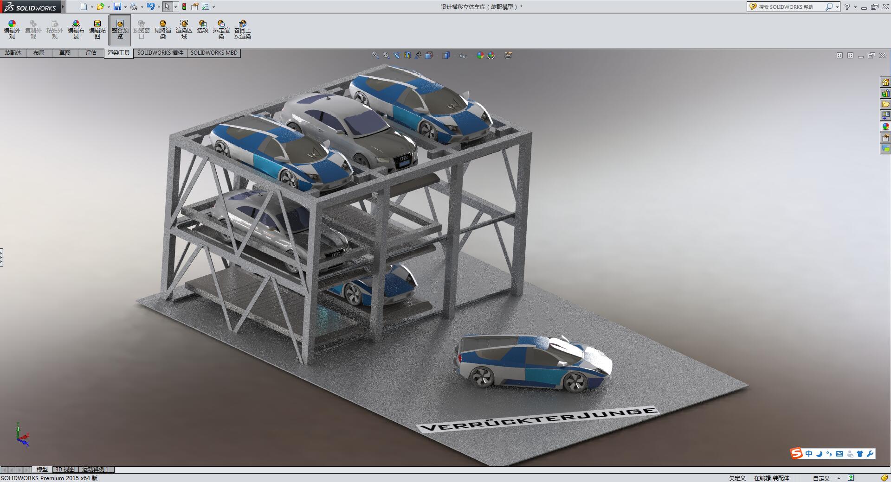Switch to the 评估 (Evaluate) tab
Viewport: 891px width, 482px height.
click(x=91, y=53)
